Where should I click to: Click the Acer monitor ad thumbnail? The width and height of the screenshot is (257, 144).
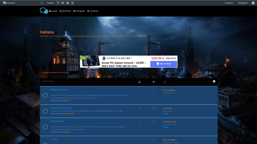[x=90, y=61]
